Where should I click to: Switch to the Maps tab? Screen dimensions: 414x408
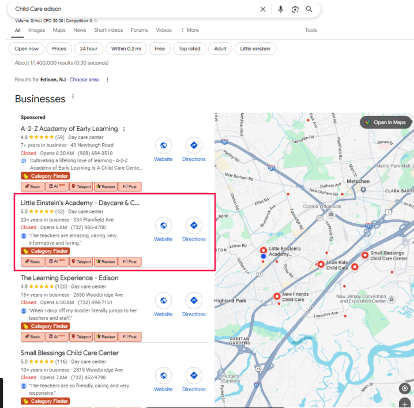(59, 30)
